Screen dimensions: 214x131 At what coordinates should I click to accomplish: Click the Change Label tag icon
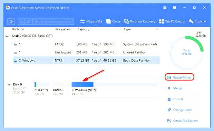[169, 110]
